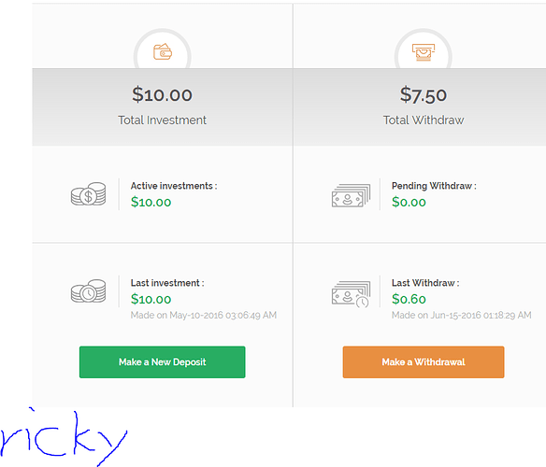This screenshot has height=467, width=546.
Task: Click the coin stack dollar icon
Action: pyautogui.click(x=89, y=194)
